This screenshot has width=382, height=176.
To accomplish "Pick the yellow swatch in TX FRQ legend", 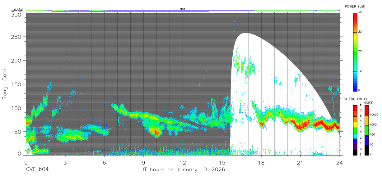I will (355, 125).
